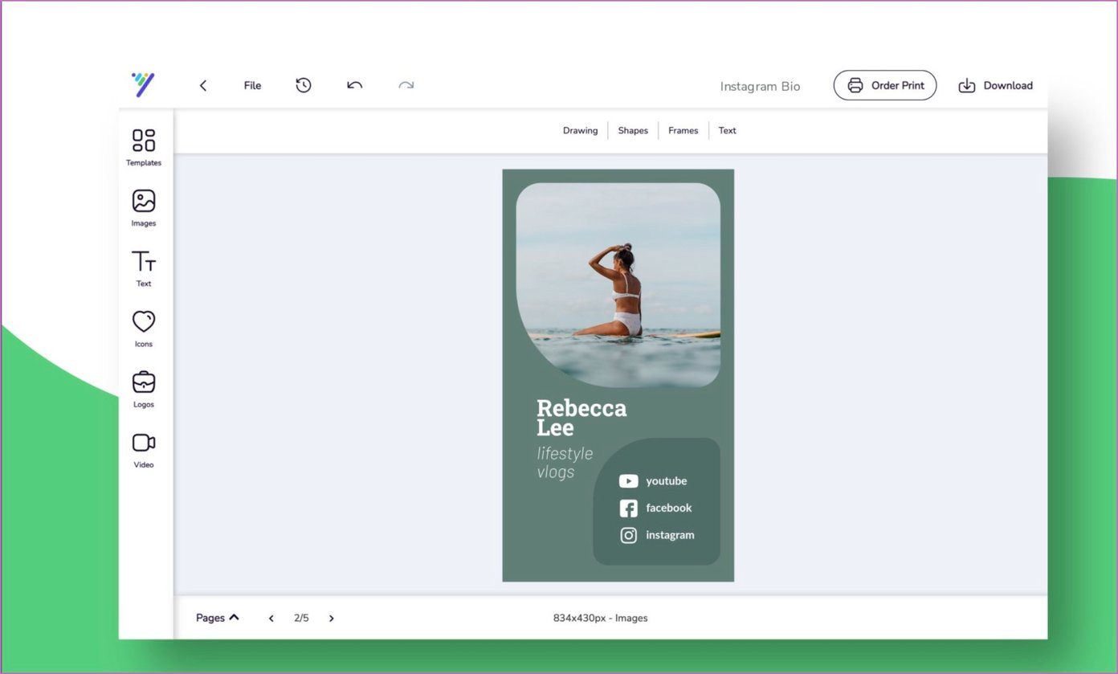
Task: Open the File menu
Action: (x=253, y=85)
